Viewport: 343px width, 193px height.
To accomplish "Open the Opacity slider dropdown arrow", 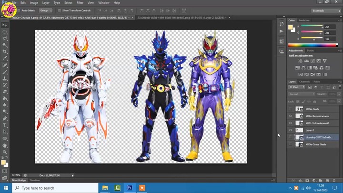I will coord(339,94).
